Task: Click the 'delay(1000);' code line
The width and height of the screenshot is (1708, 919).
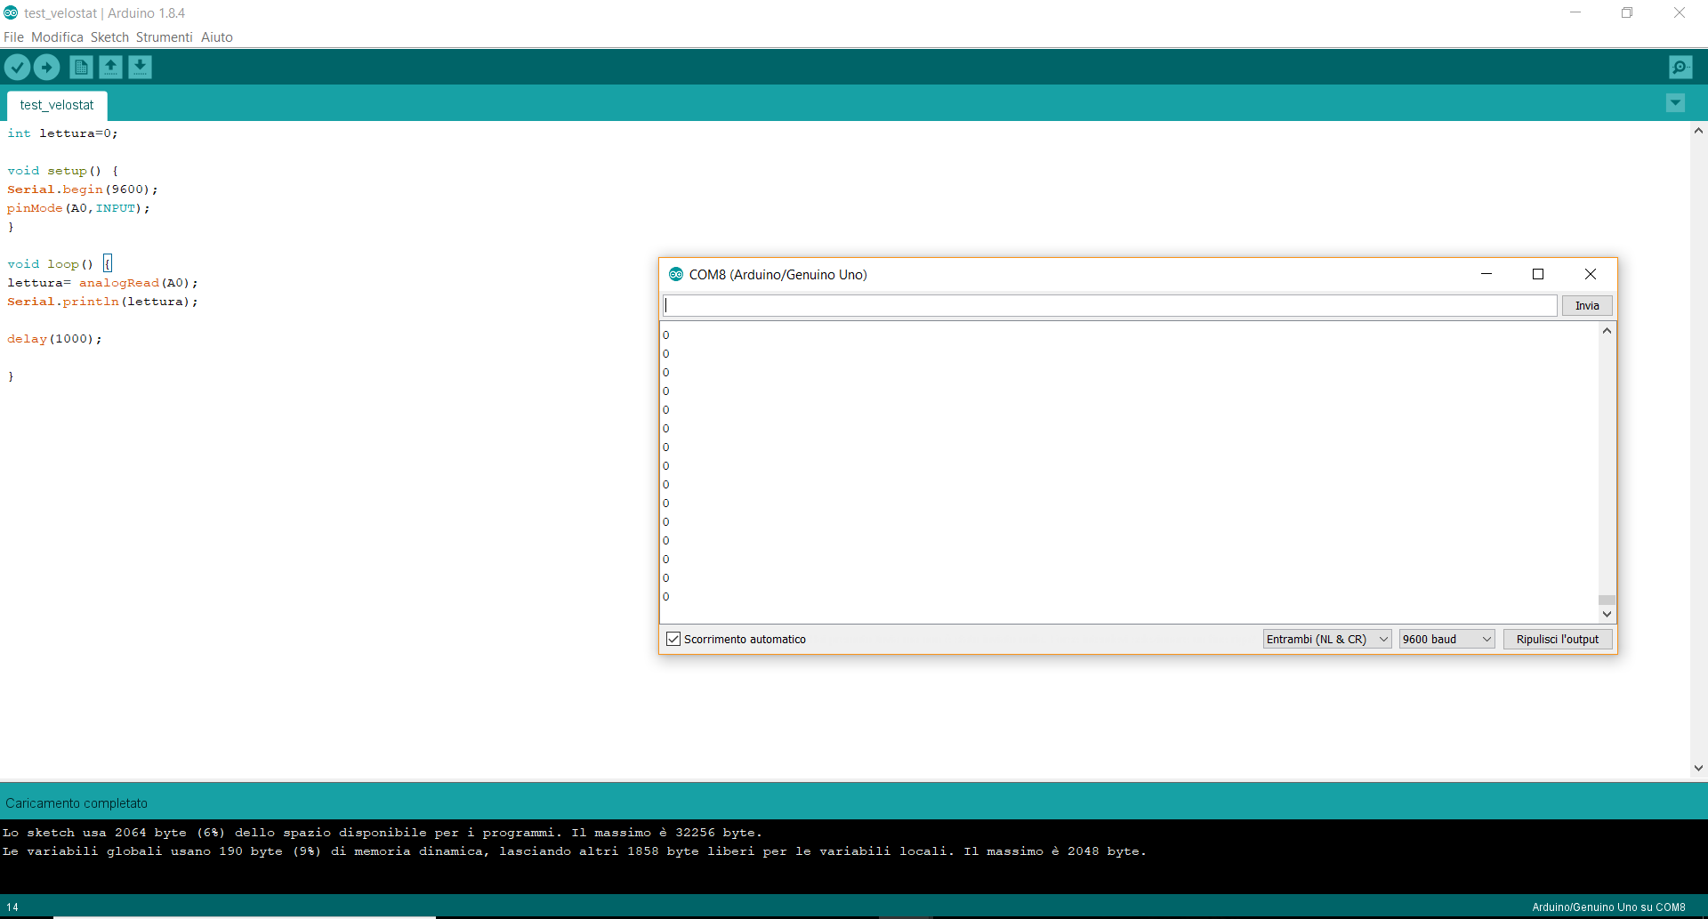Action: point(54,339)
